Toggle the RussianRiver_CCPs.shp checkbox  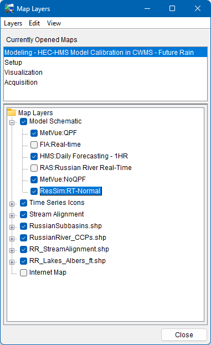tap(24, 238)
